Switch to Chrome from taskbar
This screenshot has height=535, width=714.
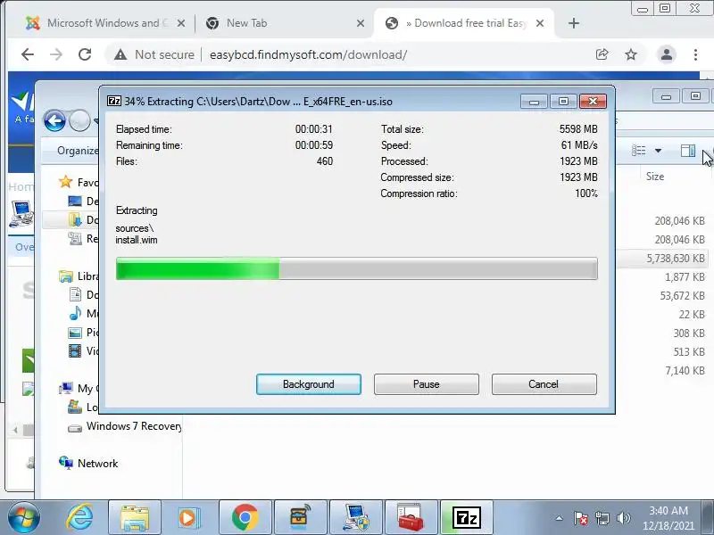pos(245,518)
